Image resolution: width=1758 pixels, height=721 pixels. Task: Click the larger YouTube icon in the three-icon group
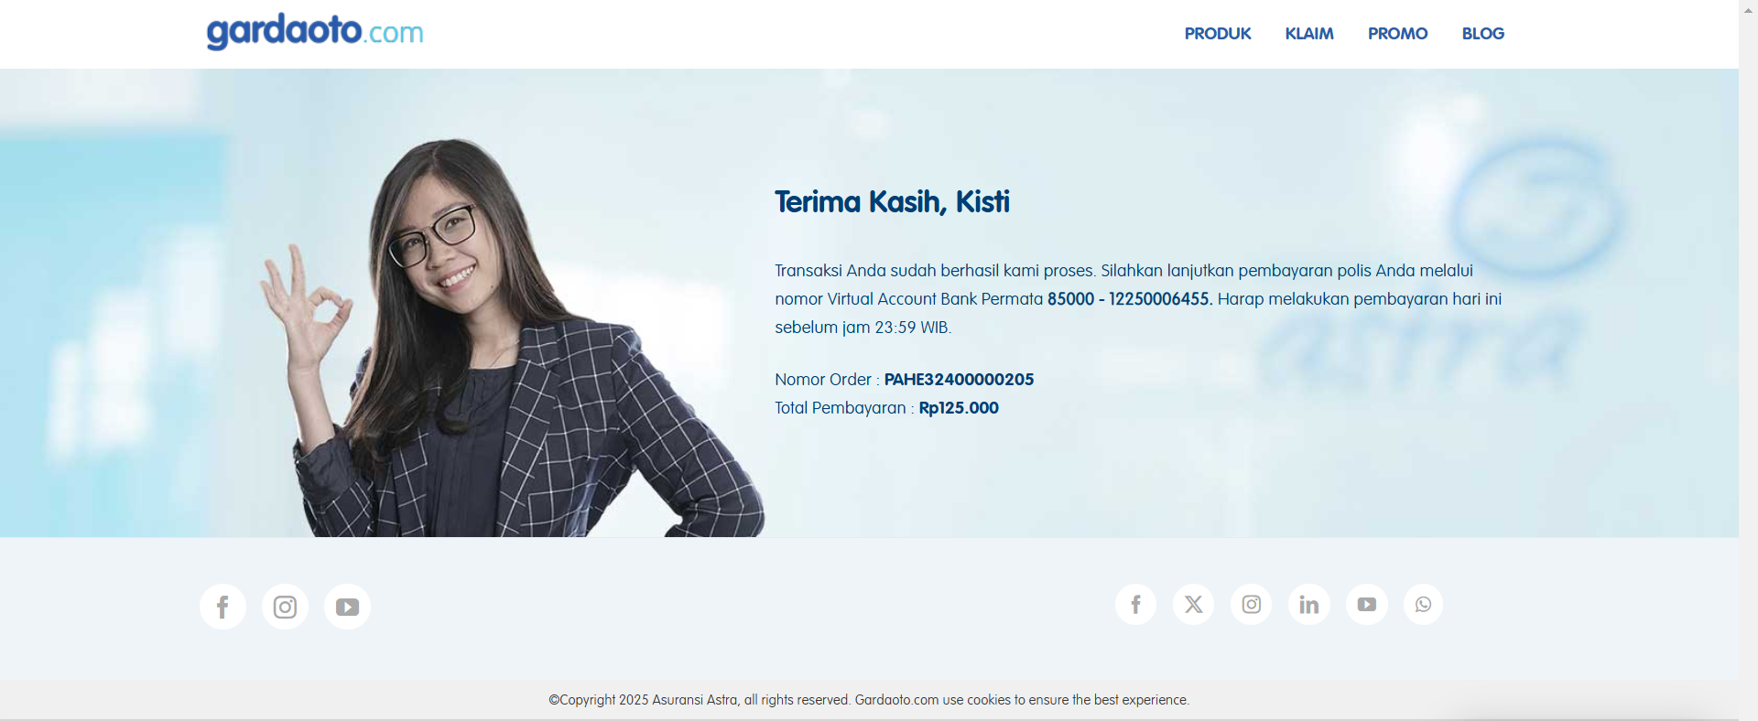347,607
